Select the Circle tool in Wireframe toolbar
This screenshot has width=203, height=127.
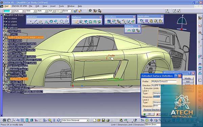(x=62, y=21)
